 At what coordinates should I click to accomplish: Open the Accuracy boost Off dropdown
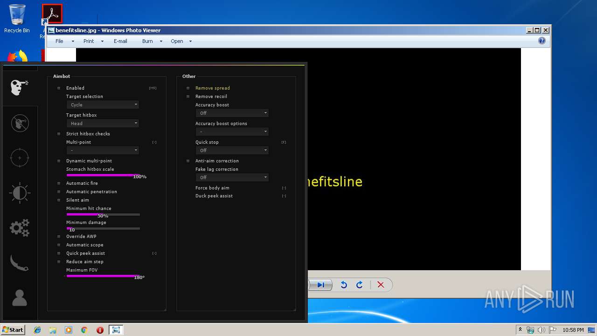point(232,113)
